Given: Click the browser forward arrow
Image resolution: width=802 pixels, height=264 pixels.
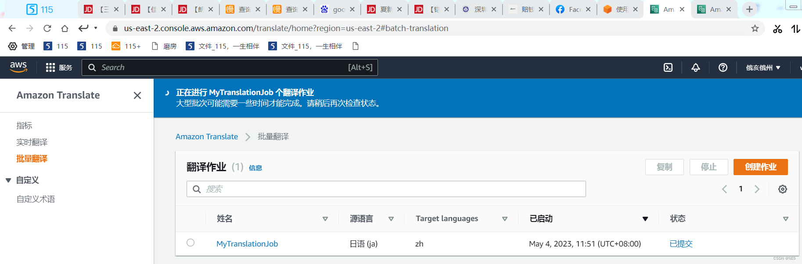Looking at the screenshot, I should 29,28.
